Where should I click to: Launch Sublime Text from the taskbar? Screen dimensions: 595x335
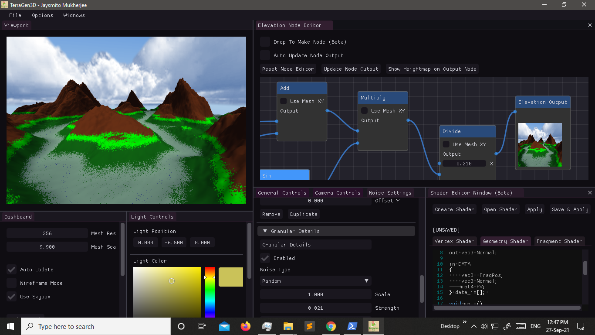[x=309, y=326]
